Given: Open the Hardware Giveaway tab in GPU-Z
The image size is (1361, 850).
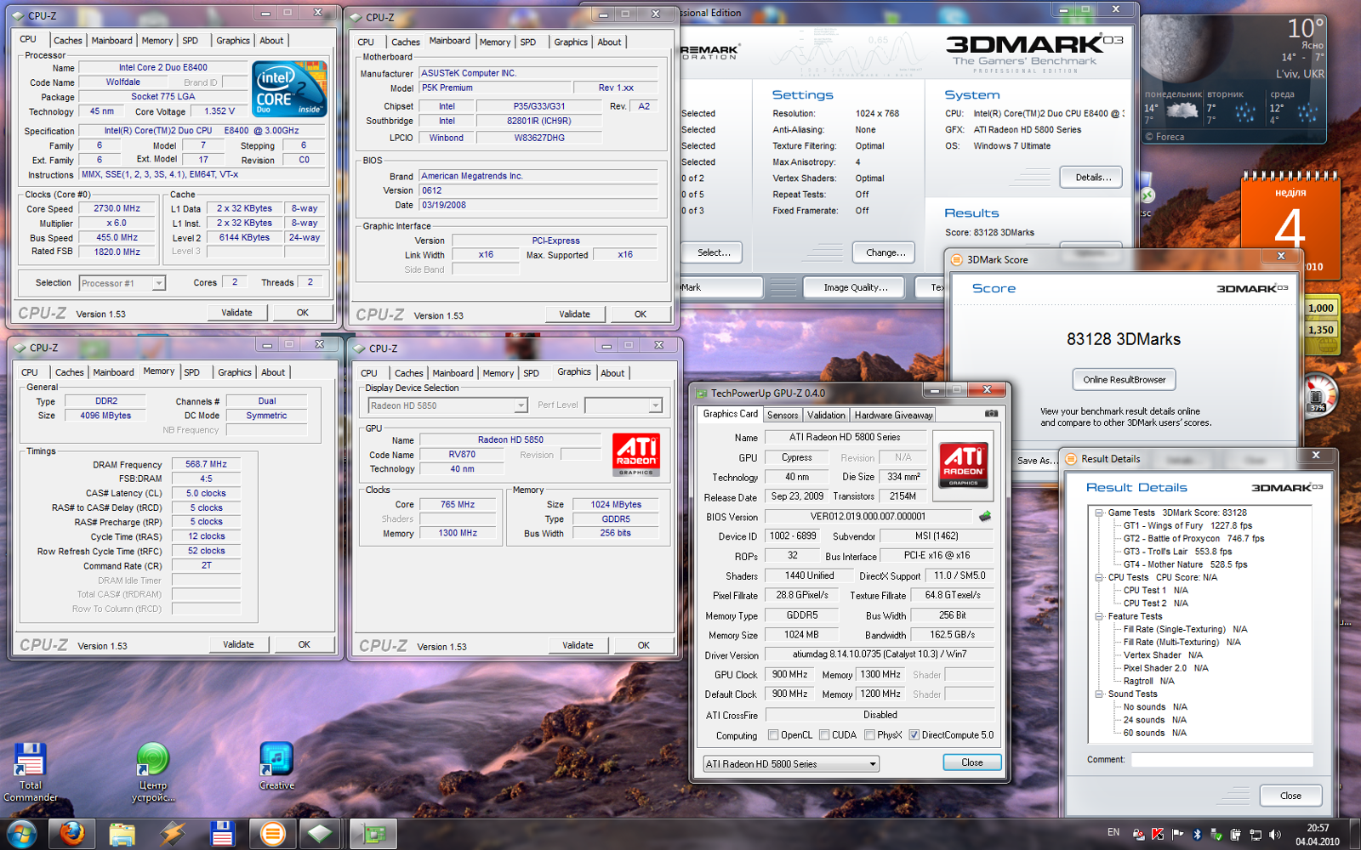Looking at the screenshot, I should click(893, 415).
